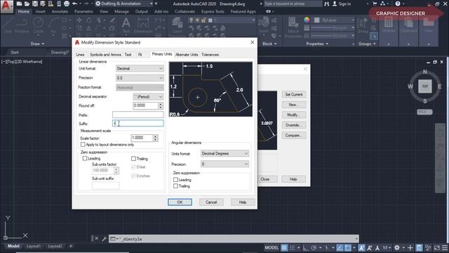449x253 pixels.
Task: Switch to the Alternate Units tab
Action: click(187, 55)
